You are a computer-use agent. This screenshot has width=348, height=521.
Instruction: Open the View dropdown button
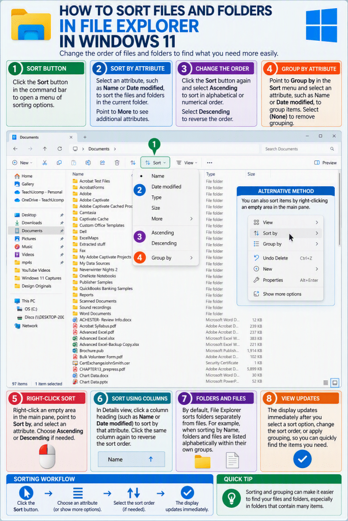(x=186, y=163)
